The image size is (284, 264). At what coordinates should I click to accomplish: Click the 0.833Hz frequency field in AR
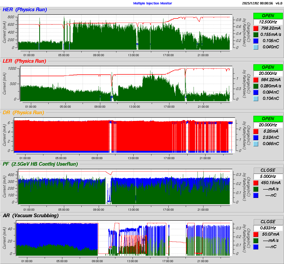268,228
